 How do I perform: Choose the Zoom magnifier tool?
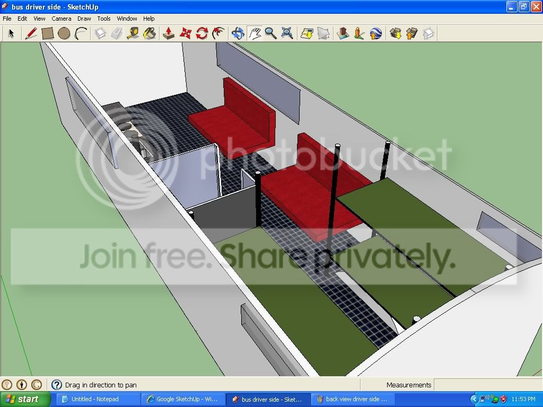(271, 33)
